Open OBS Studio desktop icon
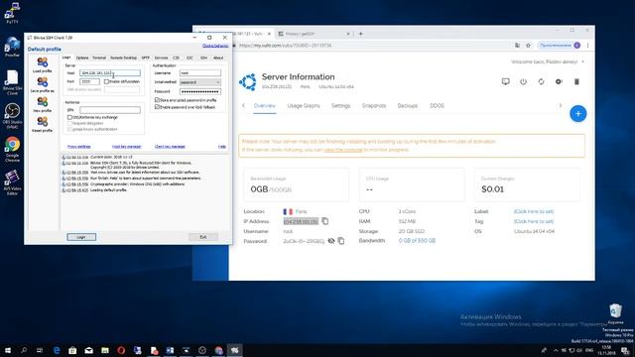Screen dimensions: 635x357 (x=12, y=116)
